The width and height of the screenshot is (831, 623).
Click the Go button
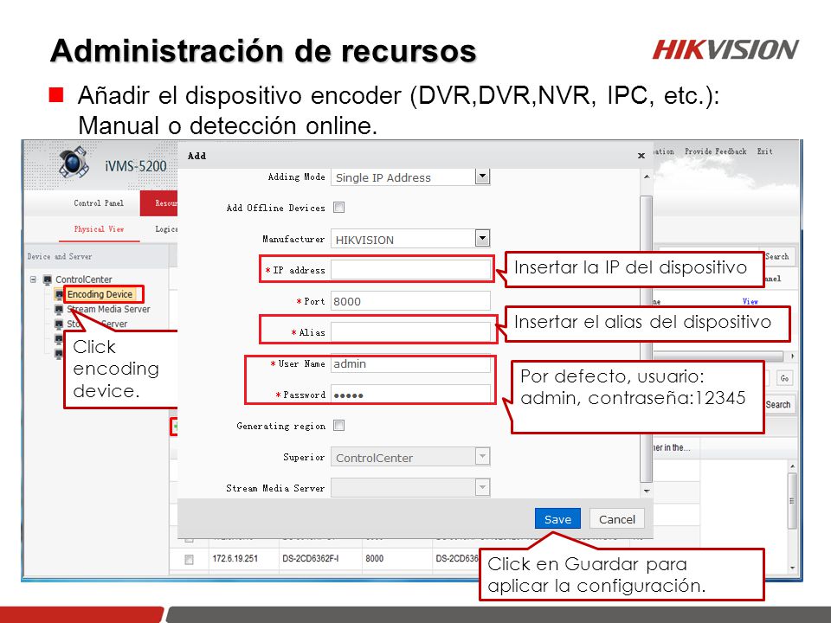(784, 378)
